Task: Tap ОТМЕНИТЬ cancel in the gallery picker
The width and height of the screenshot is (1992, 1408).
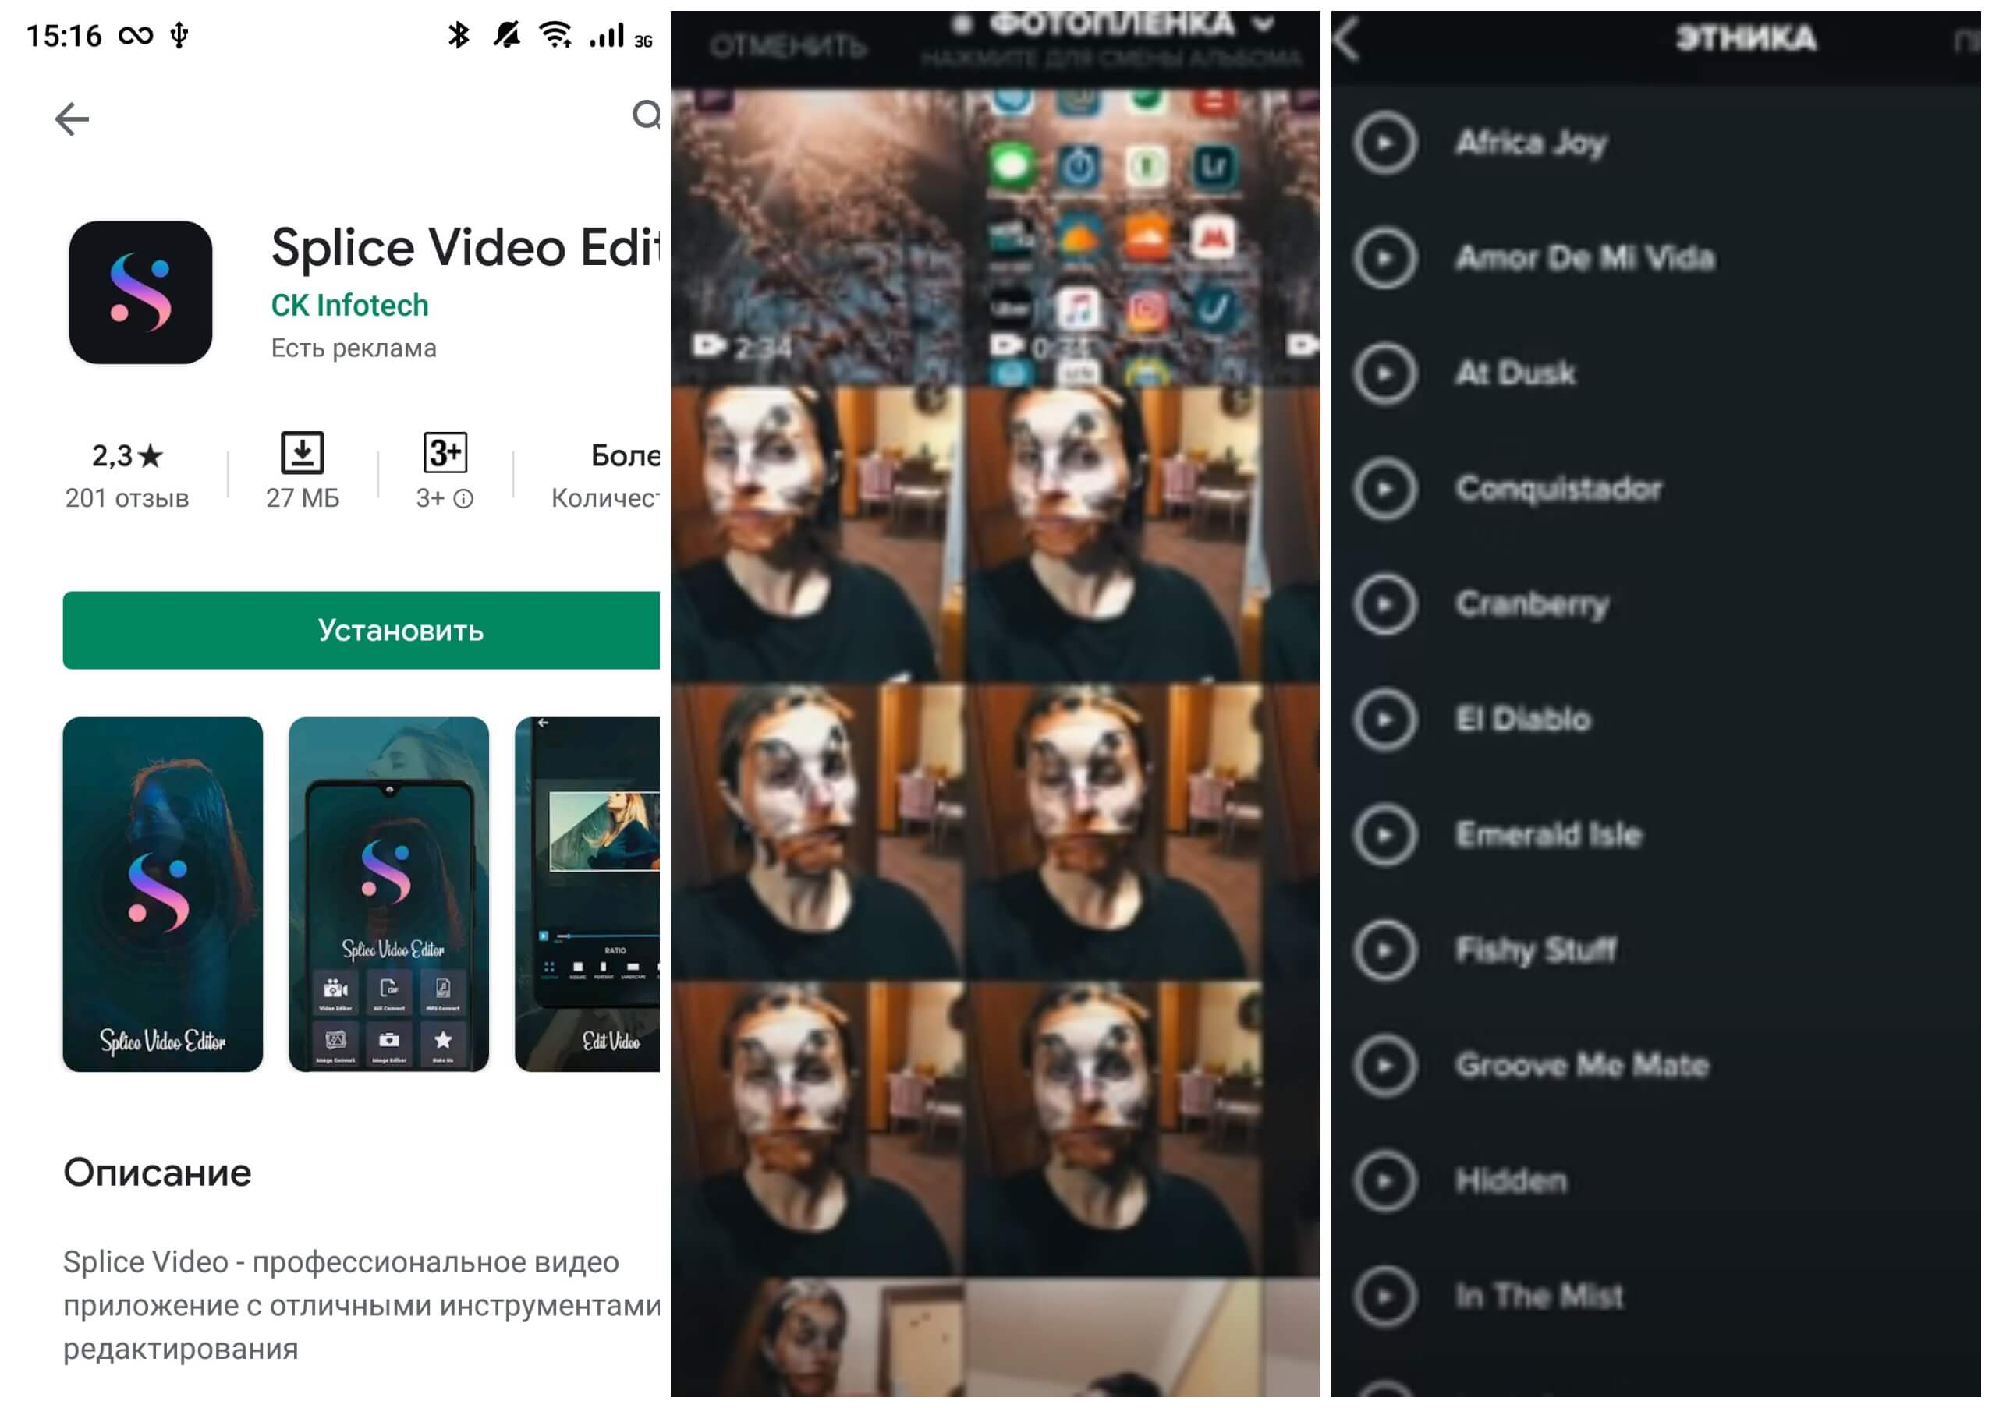Action: click(x=787, y=45)
